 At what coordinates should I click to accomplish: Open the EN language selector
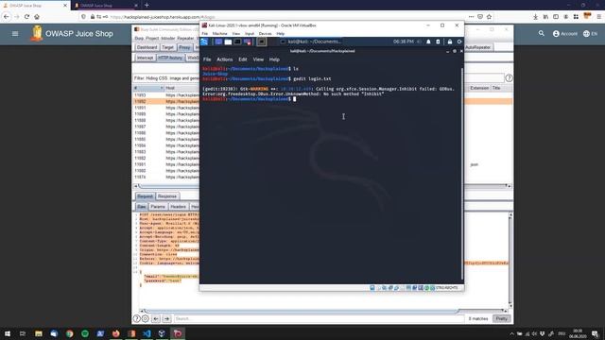(x=590, y=34)
